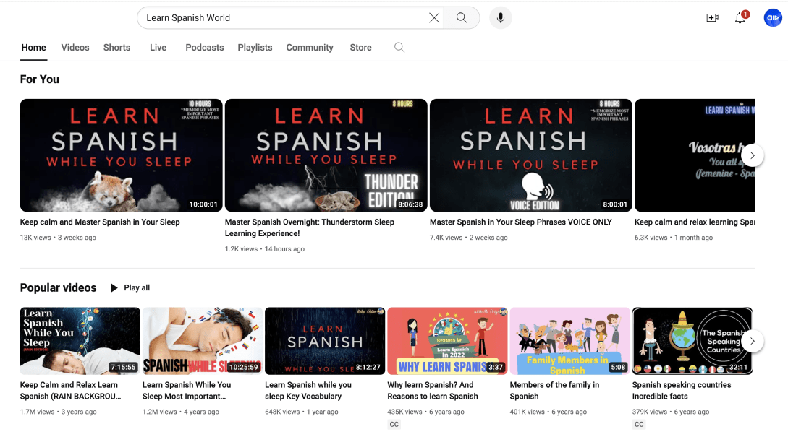The image size is (788, 437).
Task: Open Keep calm and Master Spanish title
Action: [100, 222]
